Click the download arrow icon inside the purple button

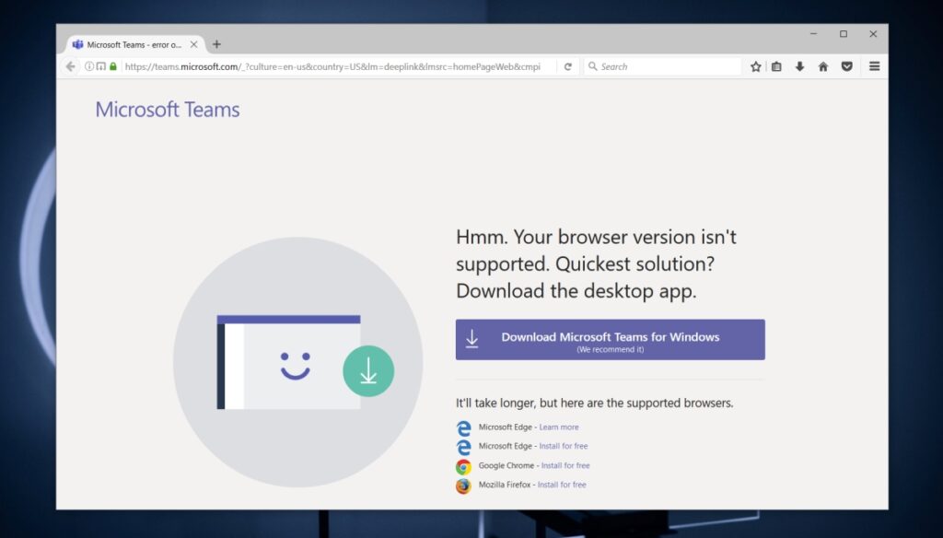click(x=472, y=338)
